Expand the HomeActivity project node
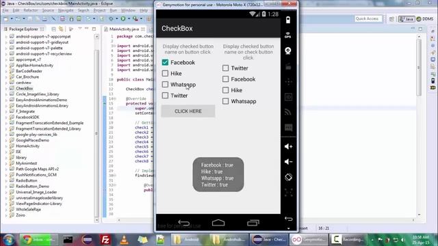 tap(6, 146)
